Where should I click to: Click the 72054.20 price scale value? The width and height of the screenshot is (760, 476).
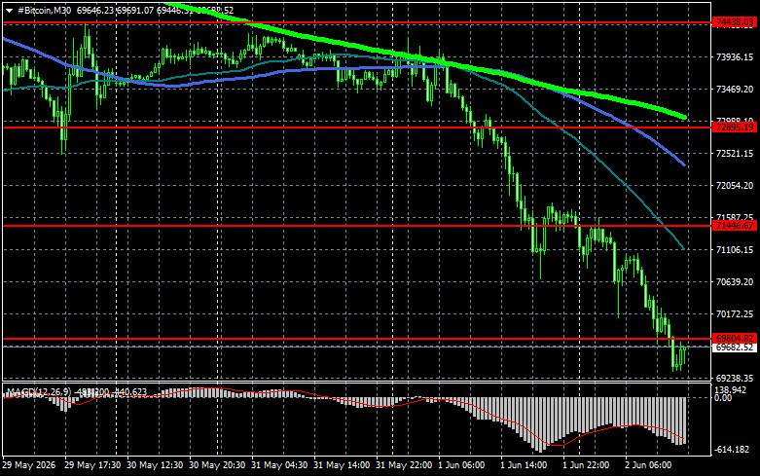(735, 185)
